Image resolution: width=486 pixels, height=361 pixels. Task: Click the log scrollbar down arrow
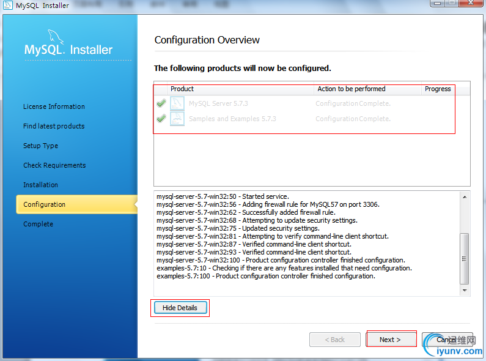coord(465,291)
